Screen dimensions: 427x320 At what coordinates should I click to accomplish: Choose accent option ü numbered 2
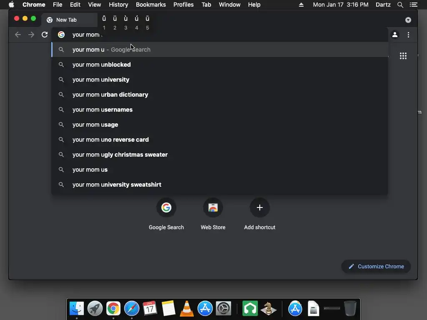point(115,22)
